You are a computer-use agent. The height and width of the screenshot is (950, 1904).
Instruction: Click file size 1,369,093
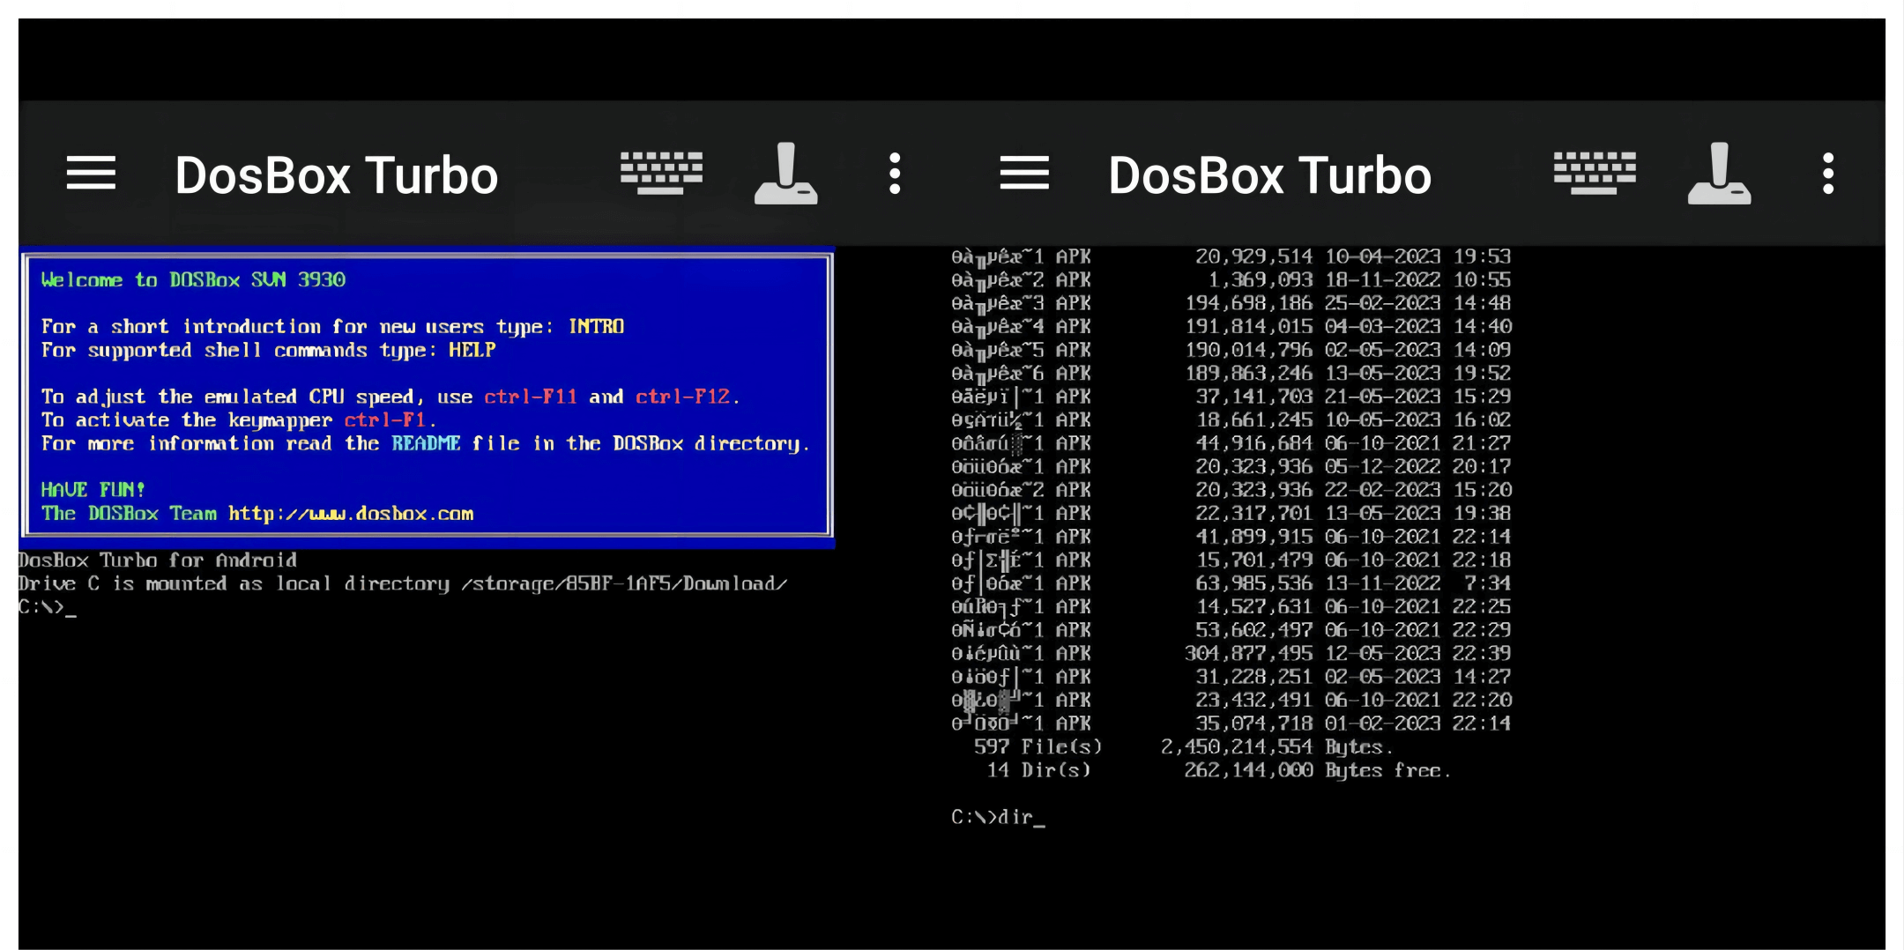coord(1260,280)
